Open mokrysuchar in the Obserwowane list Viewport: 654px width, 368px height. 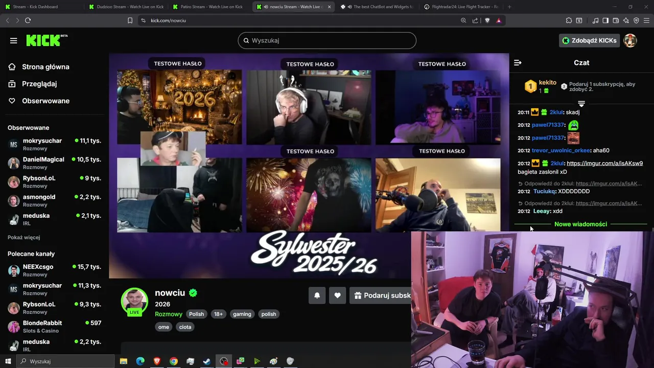click(x=54, y=144)
